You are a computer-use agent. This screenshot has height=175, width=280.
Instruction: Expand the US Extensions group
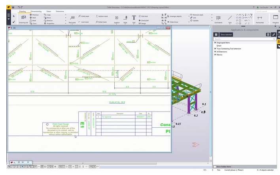click(215, 52)
